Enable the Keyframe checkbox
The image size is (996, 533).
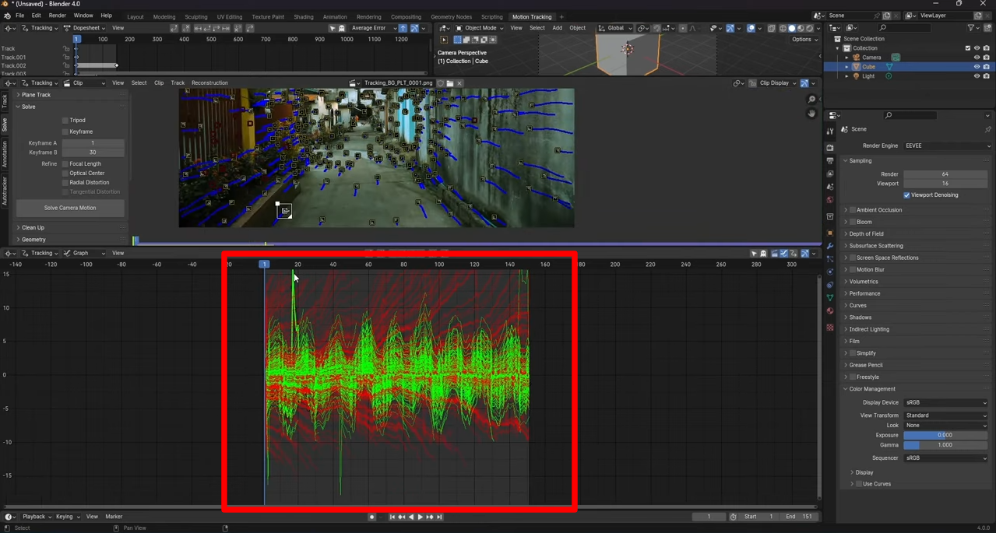(x=65, y=131)
